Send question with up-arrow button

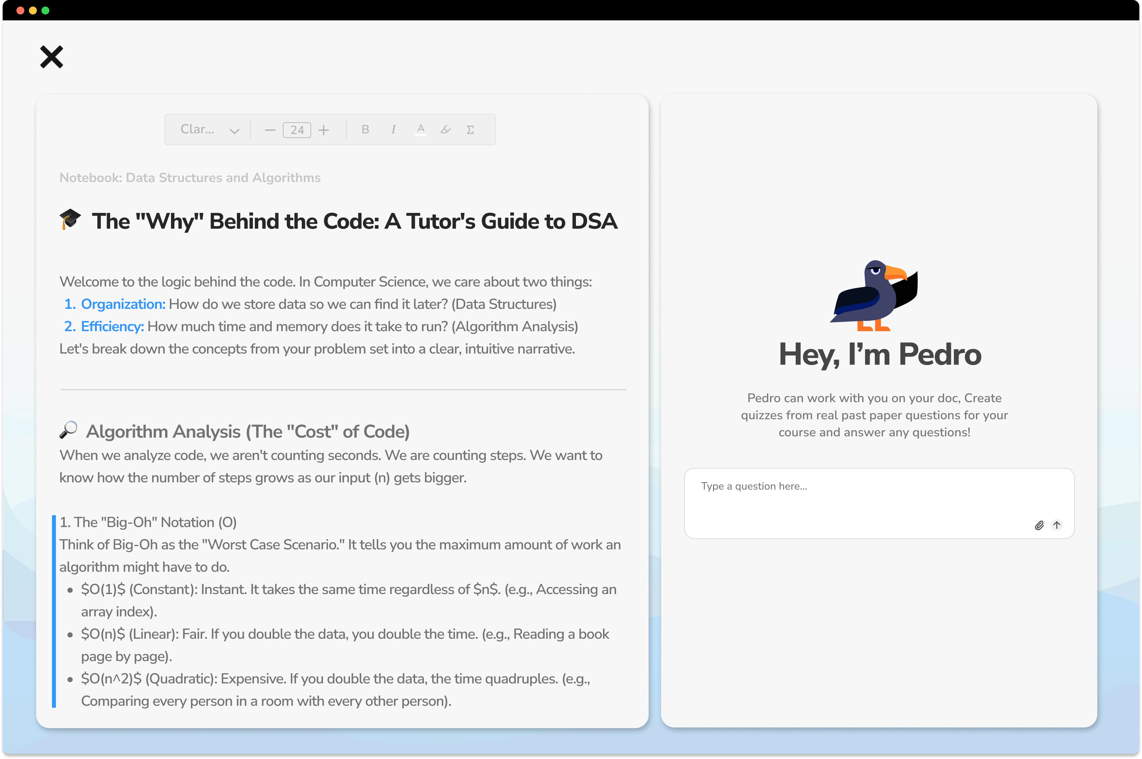1057,525
